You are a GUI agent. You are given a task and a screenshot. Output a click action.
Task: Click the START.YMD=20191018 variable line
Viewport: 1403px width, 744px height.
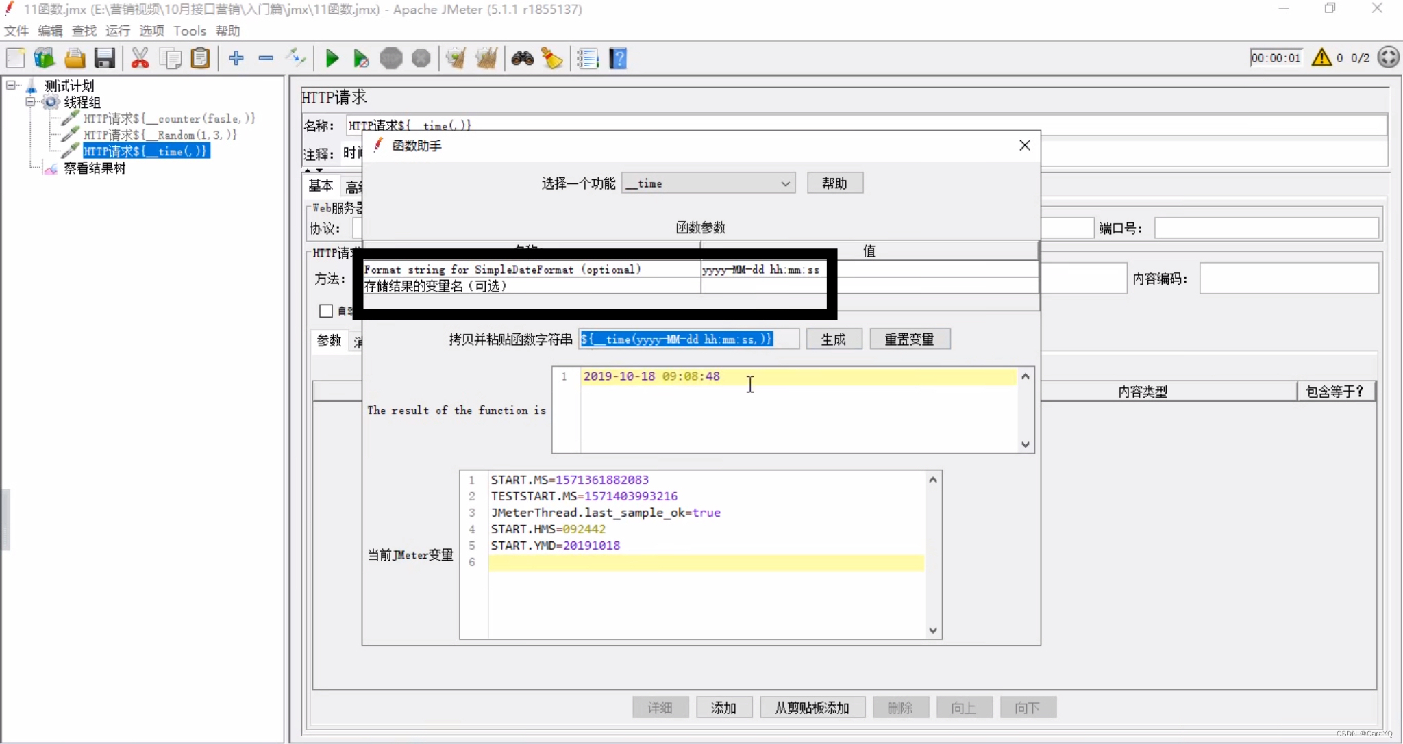556,546
